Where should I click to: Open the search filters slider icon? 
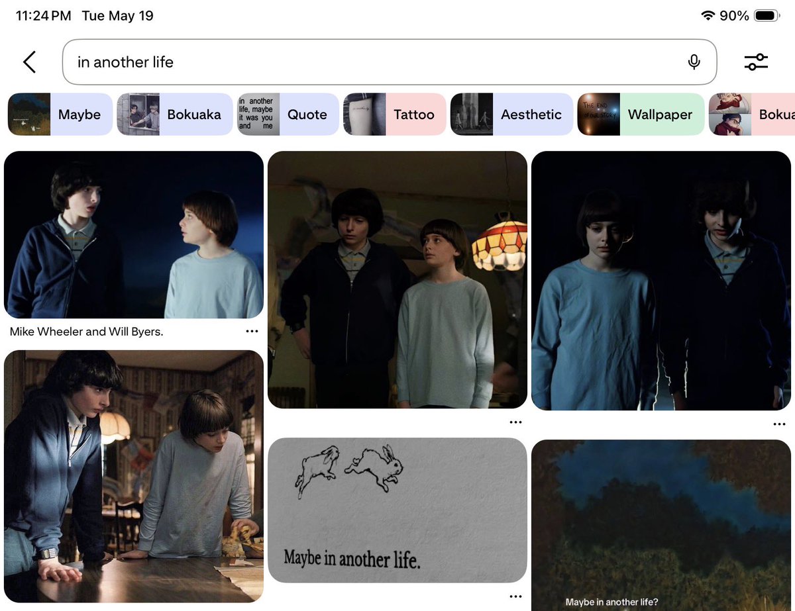[x=756, y=62]
